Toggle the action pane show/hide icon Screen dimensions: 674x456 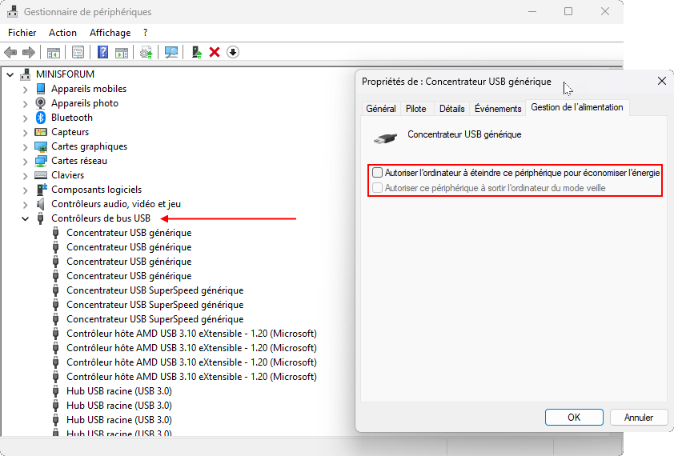pyautogui.click(x=122, y=53)
